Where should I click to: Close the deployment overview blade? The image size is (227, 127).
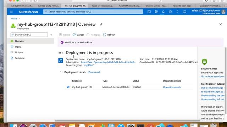(x=221, y=24)
